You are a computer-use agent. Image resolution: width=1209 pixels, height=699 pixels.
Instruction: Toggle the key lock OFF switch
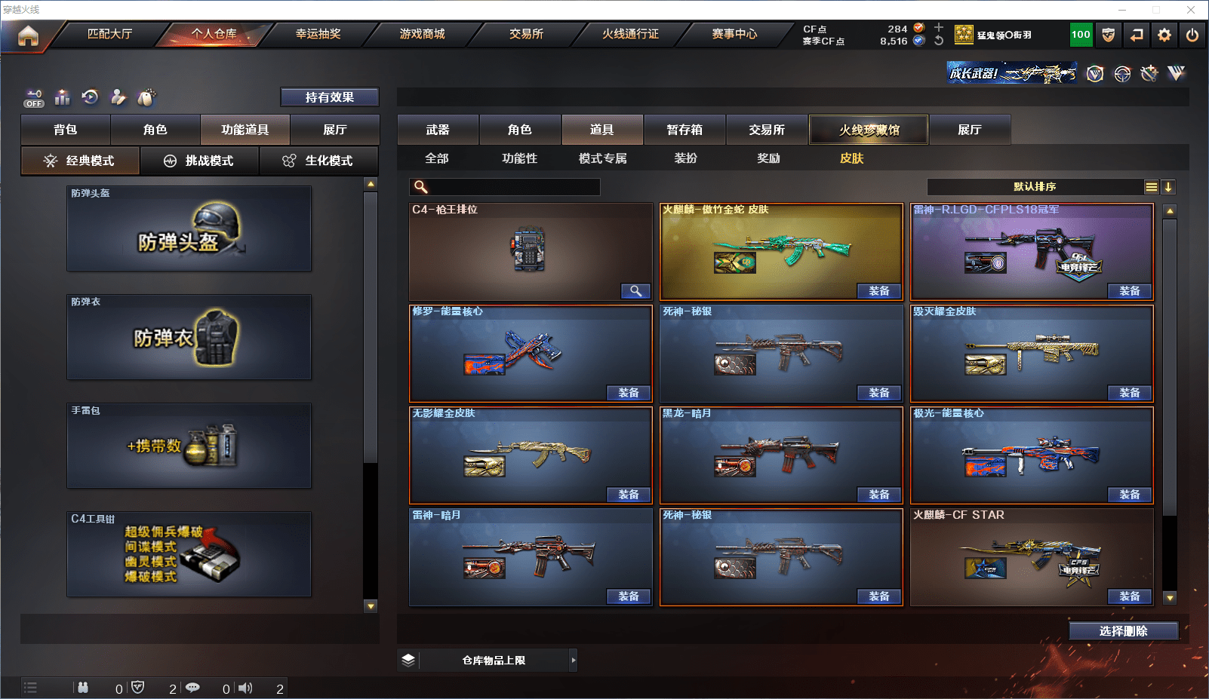click(x=34, y=98)
